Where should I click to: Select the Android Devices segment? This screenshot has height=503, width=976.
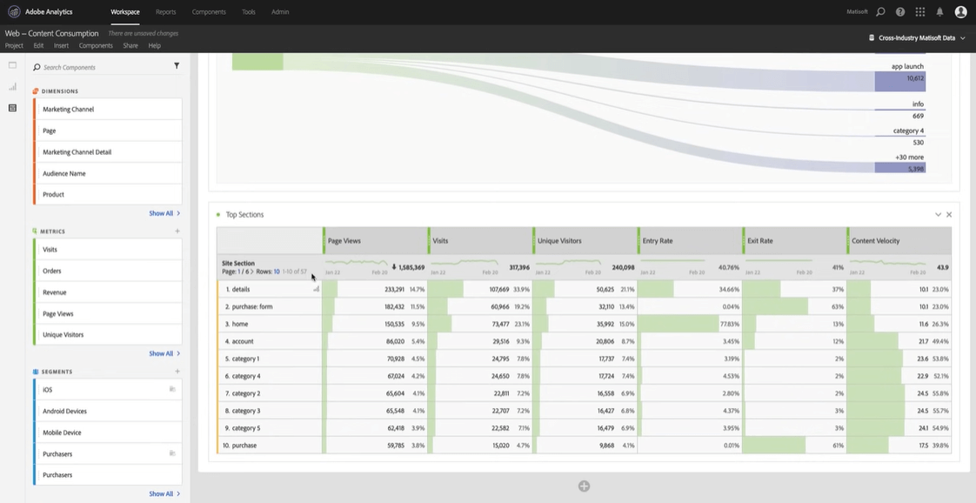point(107,411)
